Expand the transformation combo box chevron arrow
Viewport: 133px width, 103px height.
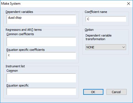coord(124,47)
